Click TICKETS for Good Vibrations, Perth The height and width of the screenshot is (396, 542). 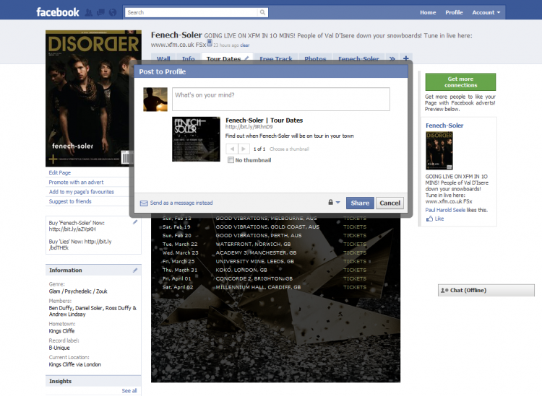coord(355,235)
